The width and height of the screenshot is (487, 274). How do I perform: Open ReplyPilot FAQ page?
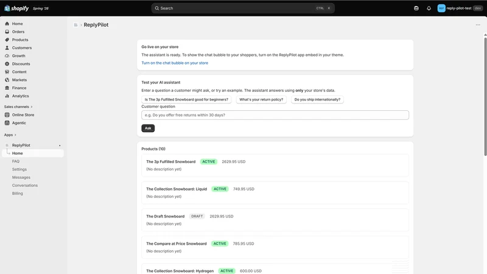pyautogui.click(x=16, y=161)
